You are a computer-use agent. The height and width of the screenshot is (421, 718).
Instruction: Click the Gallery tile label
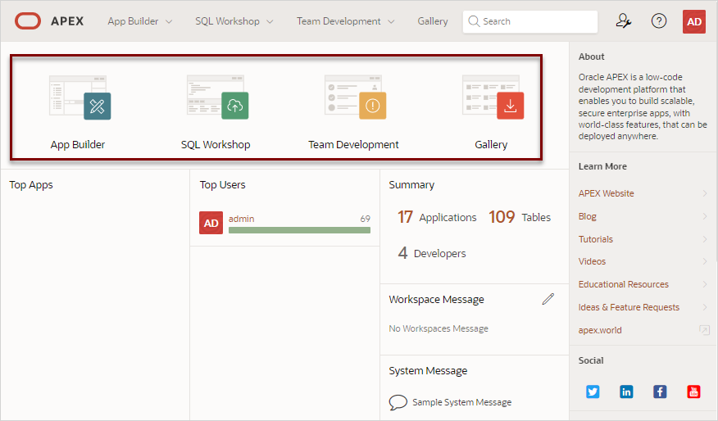pyautogui.click(x=491, y=145)
